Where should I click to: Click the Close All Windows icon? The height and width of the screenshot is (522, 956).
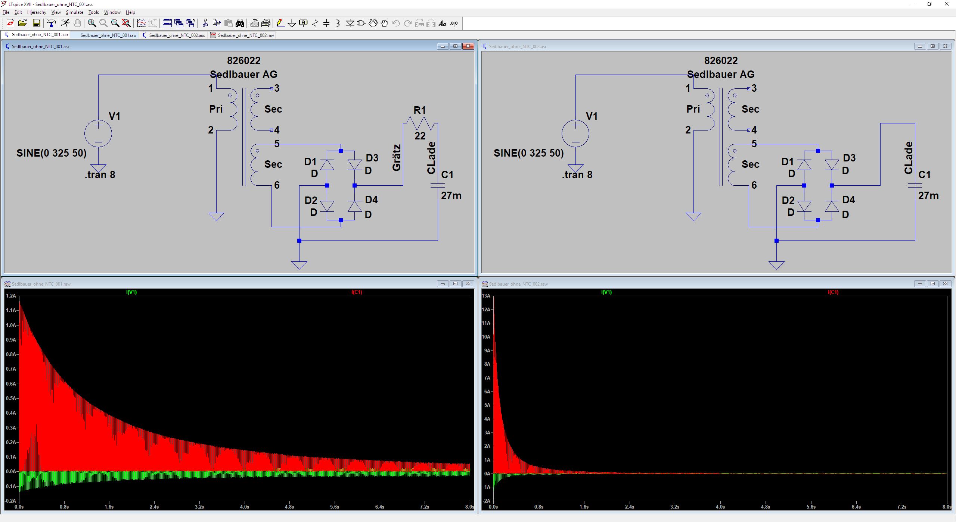tap(190, 23)
